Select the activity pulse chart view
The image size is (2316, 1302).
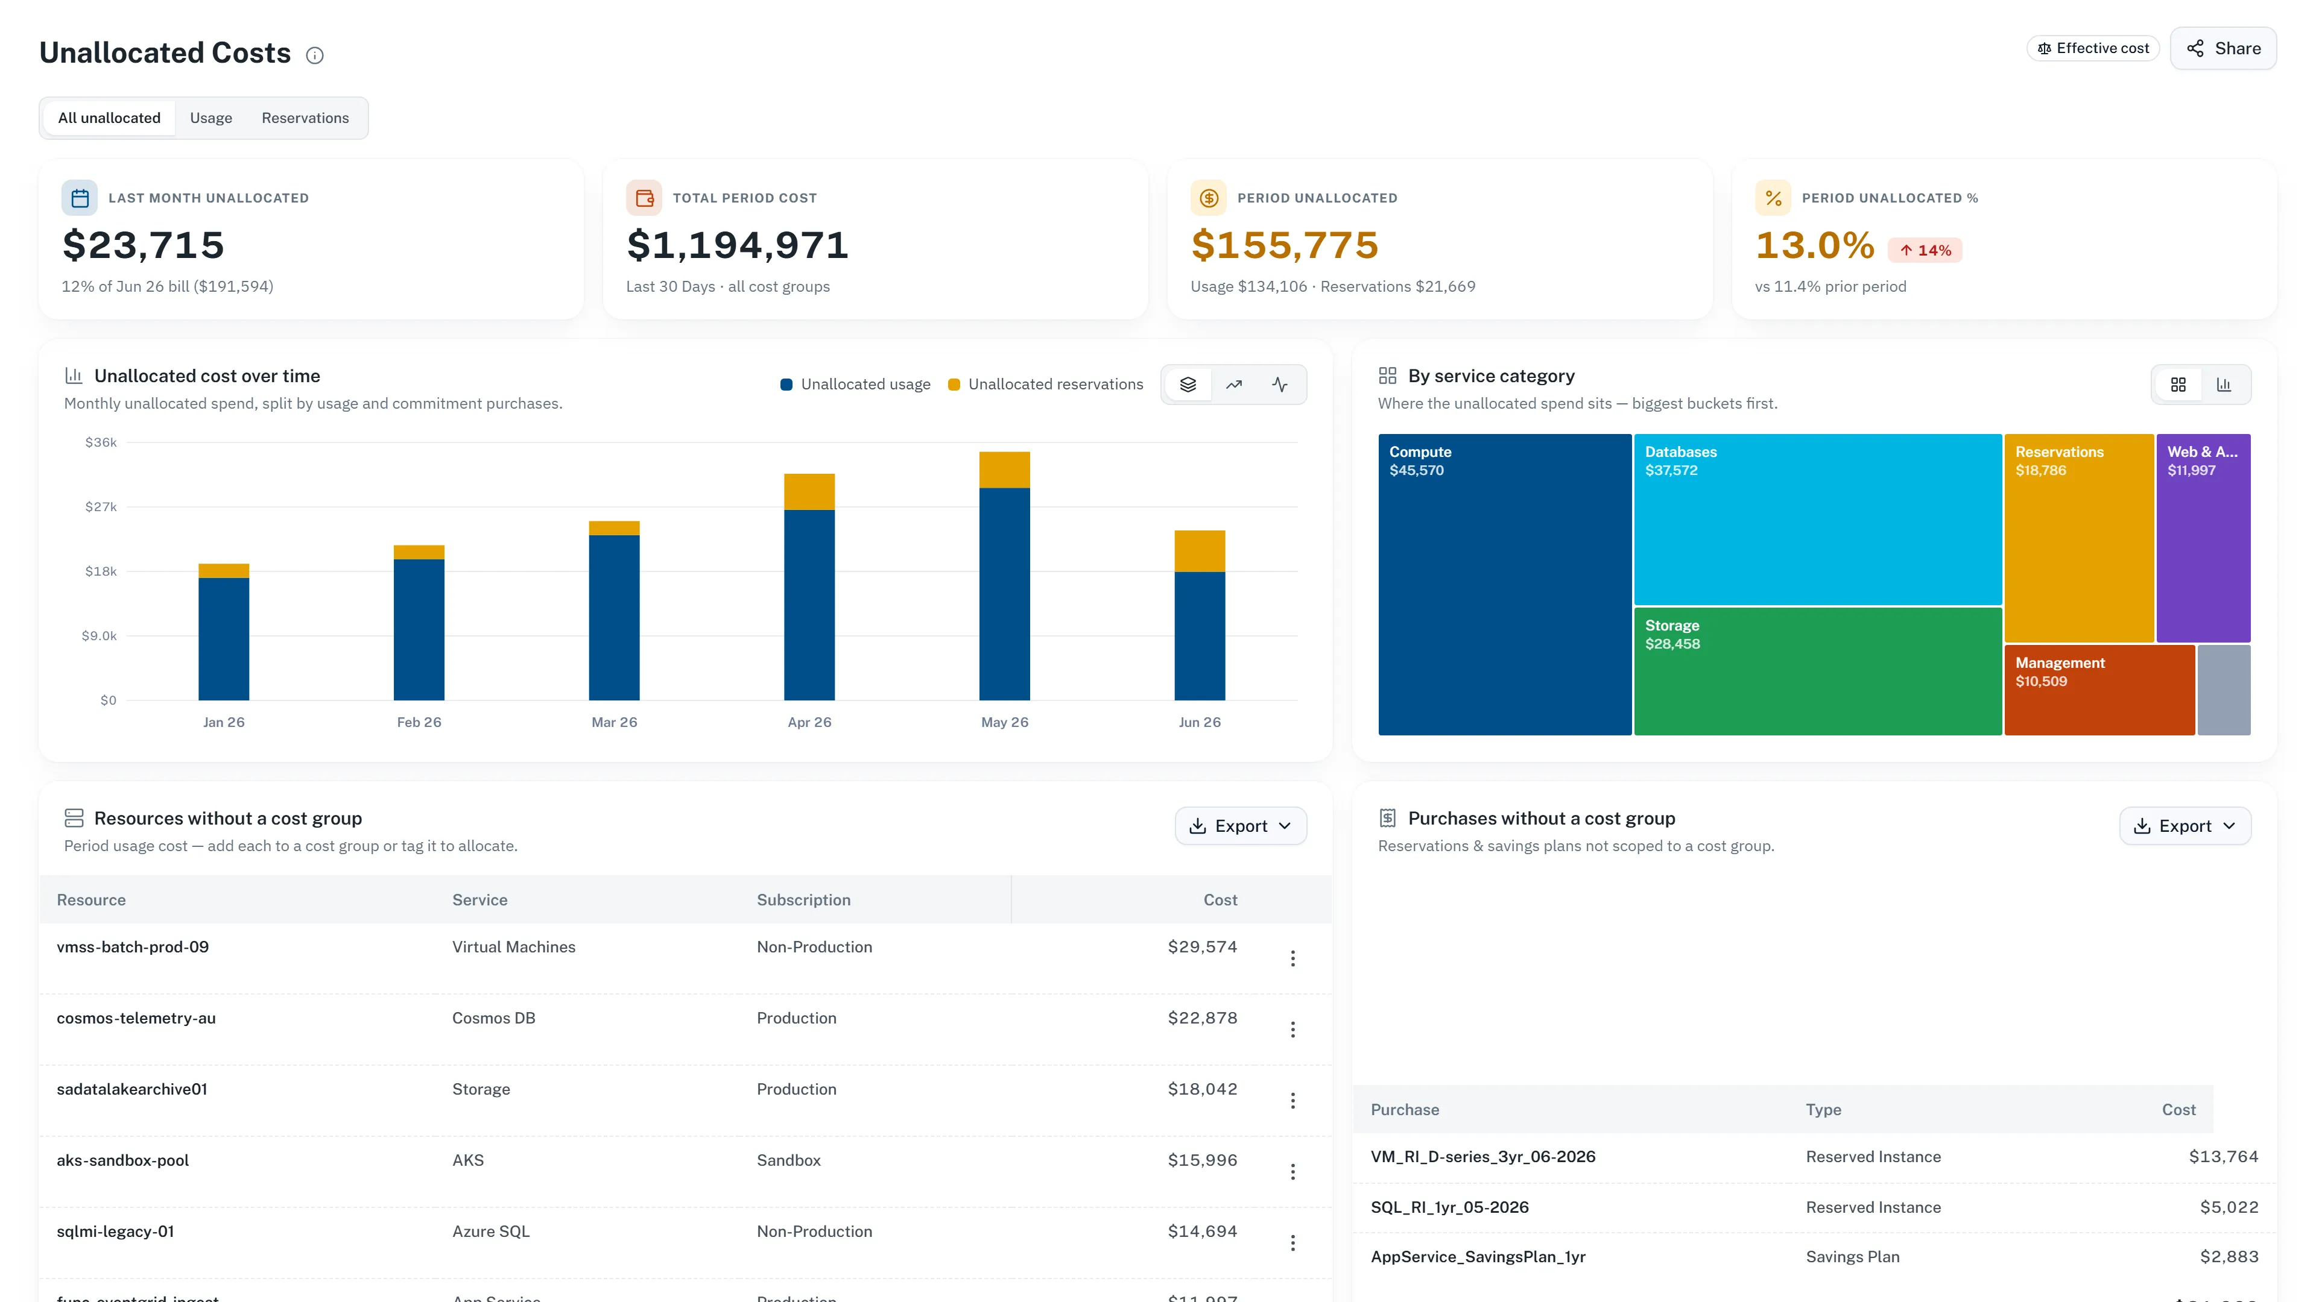1279,385
